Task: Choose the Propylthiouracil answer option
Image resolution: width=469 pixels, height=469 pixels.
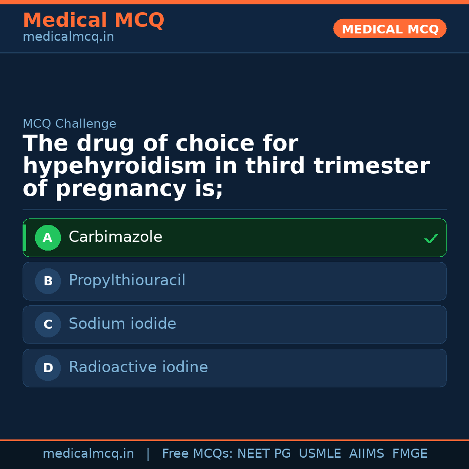Action: point(127,281)
